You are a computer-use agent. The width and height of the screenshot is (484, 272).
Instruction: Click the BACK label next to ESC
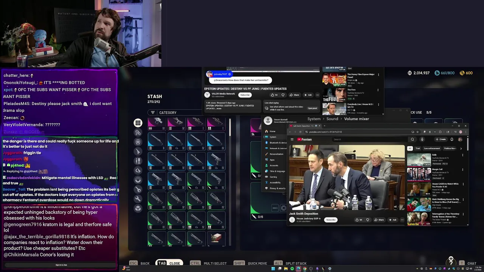tap(145, 263)
